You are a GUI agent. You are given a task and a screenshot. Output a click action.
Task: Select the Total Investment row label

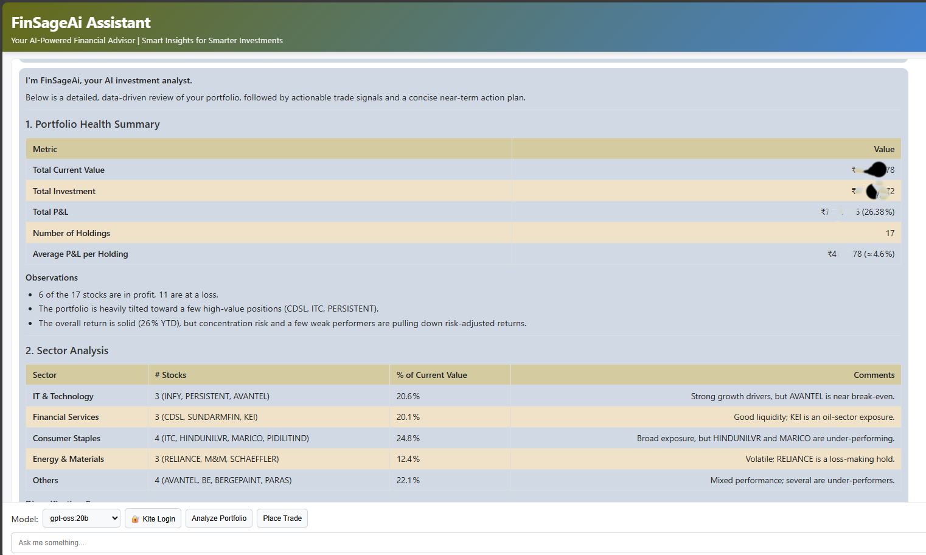click(x=64, y=191)
